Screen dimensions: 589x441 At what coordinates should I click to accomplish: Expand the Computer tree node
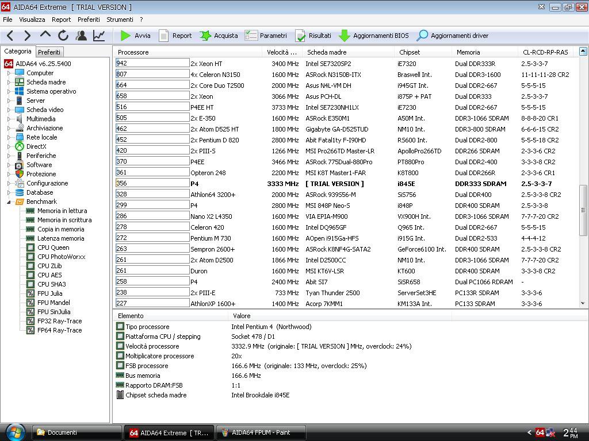coord(9,73)
